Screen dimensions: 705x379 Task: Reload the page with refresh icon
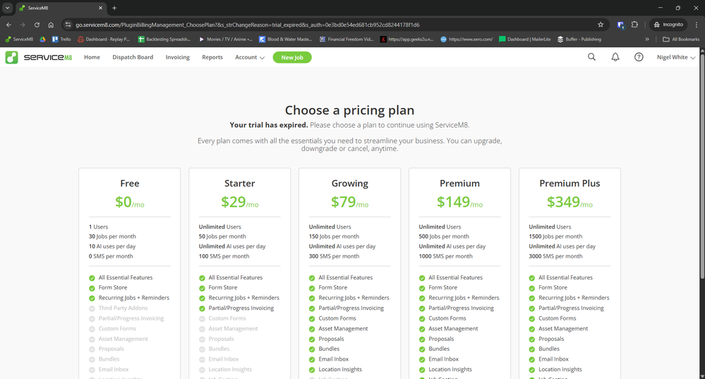coord(37,25)
